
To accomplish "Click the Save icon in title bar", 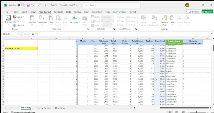I will click(28, 5).
